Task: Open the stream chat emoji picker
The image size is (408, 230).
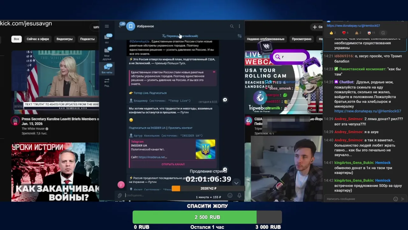Action: [x=396, y=199]
